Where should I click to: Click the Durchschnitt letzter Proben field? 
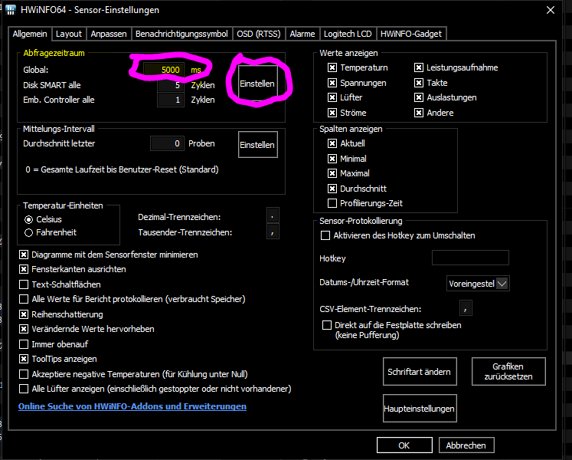point(167,143)
